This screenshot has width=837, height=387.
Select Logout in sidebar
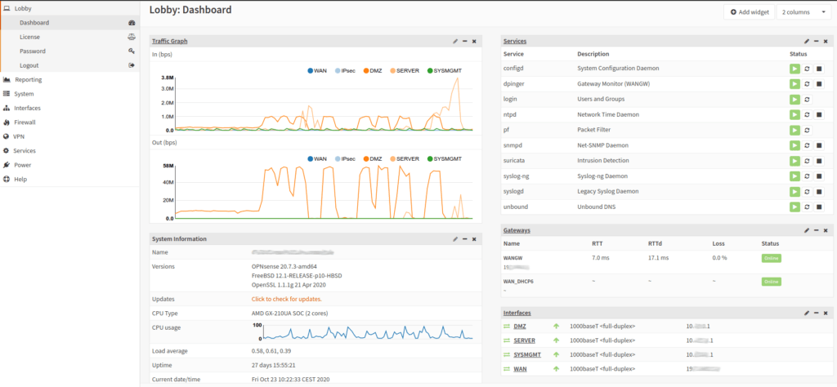pos(70,65)
